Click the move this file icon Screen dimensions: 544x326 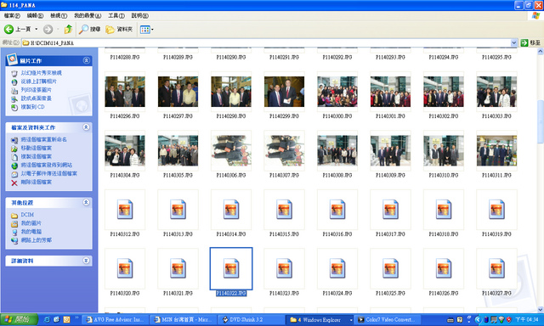14,149
